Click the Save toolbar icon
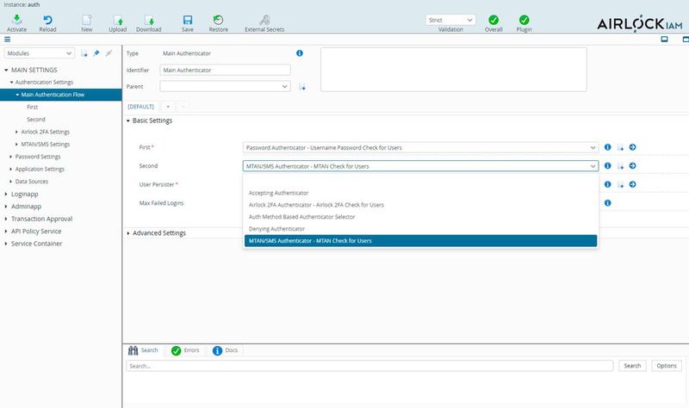Viewport: 689px width, 408px height. [x=188, y=20]
